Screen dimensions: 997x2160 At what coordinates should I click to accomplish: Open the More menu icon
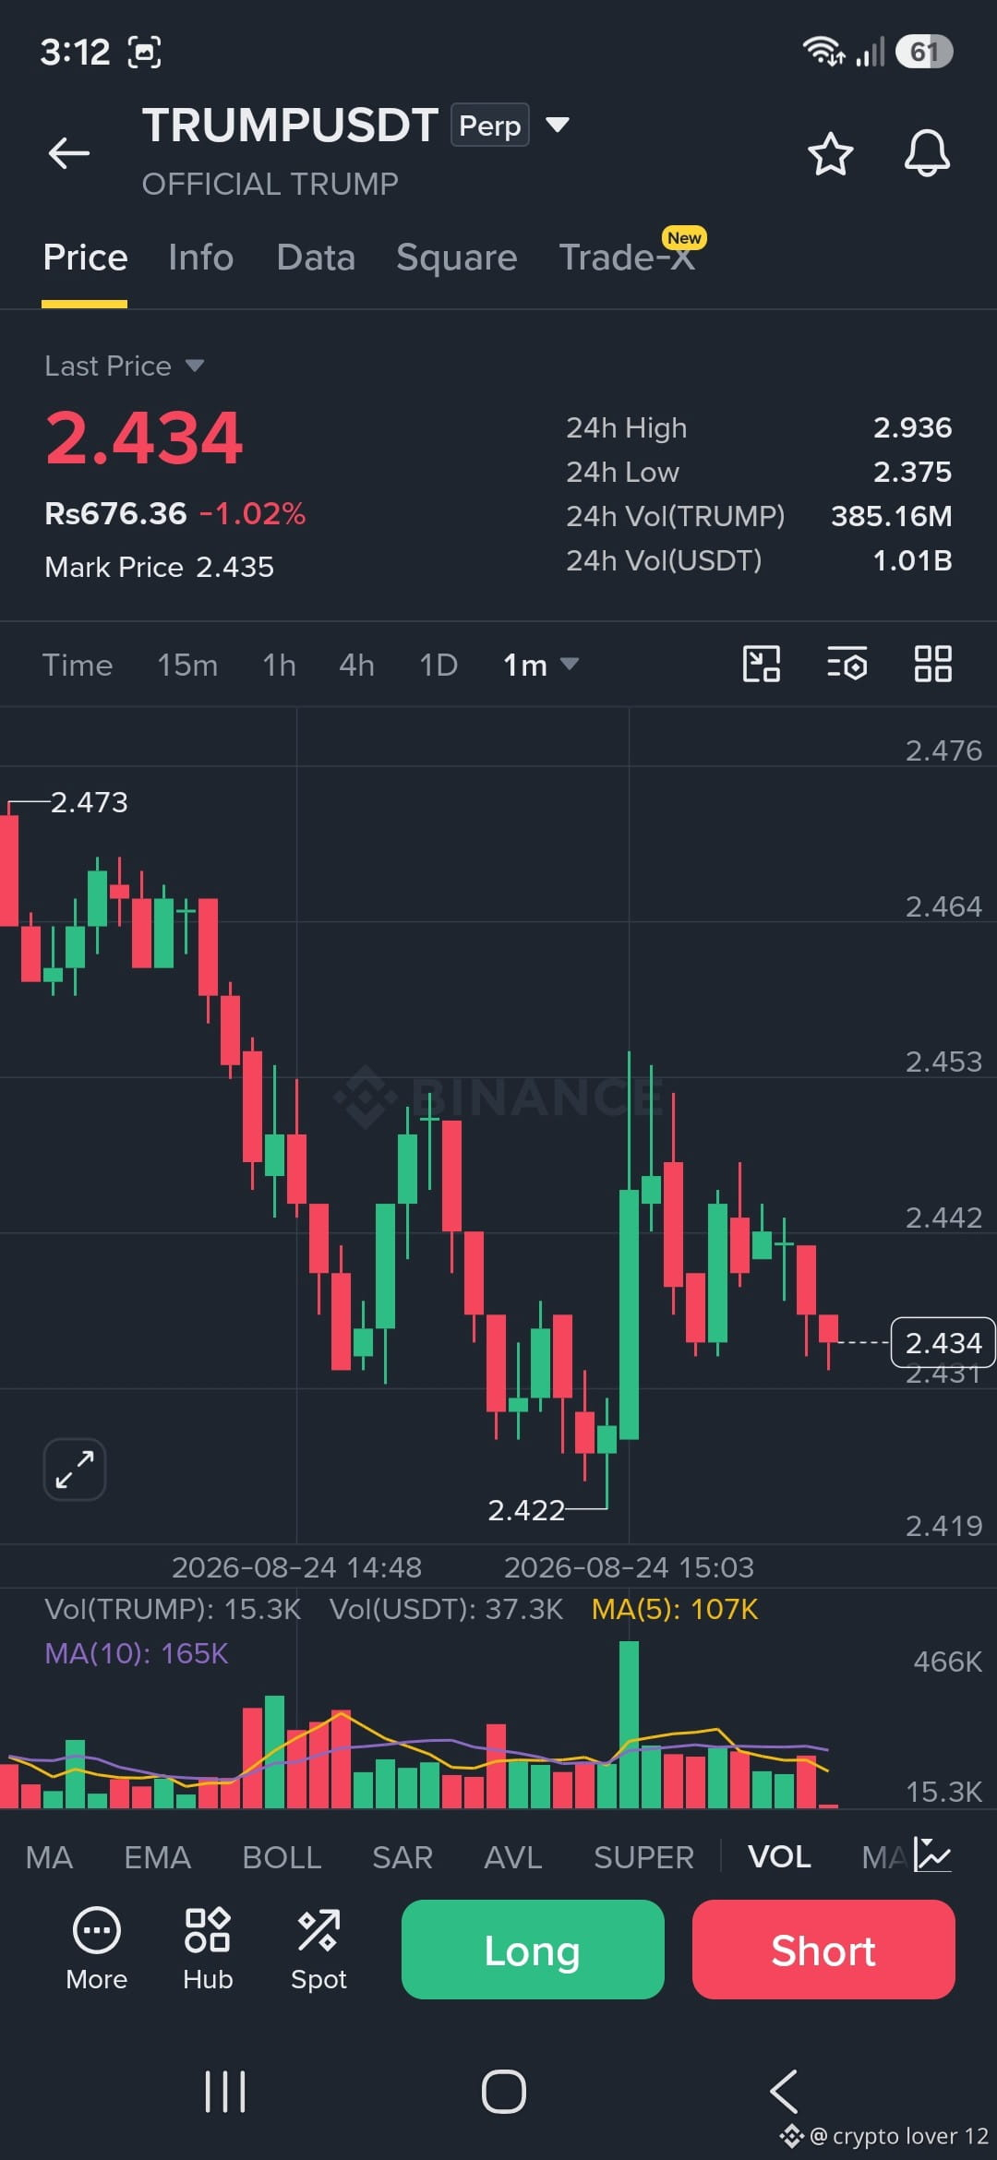tap(97, 1950)
